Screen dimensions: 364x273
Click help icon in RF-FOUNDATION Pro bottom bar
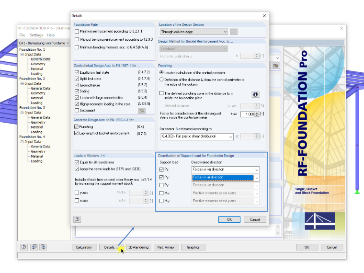coord(23,247)
